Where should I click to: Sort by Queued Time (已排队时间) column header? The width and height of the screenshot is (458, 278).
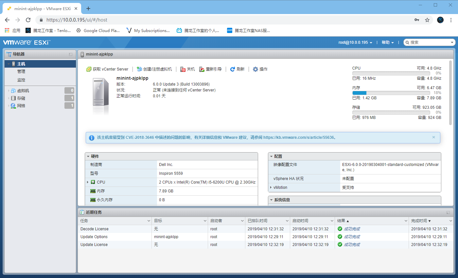(268, 221)
